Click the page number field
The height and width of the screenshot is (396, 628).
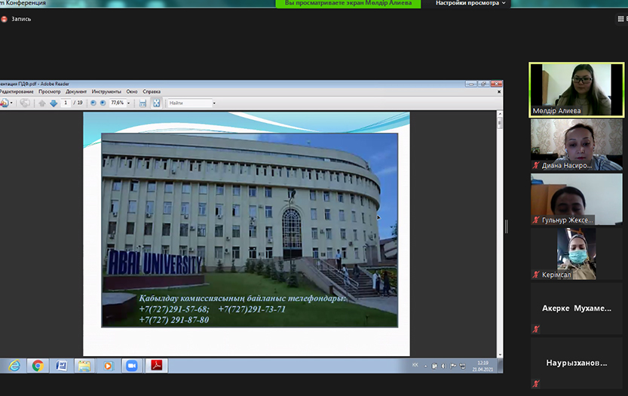point(66,103)
